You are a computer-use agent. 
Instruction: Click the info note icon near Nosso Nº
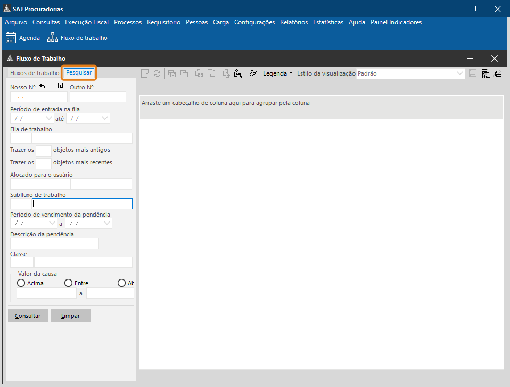click(x=61, y=86)
